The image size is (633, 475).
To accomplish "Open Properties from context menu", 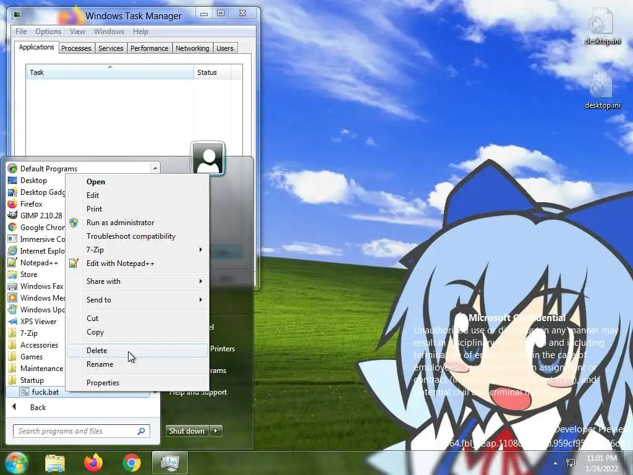I will (x=137, y=382).
